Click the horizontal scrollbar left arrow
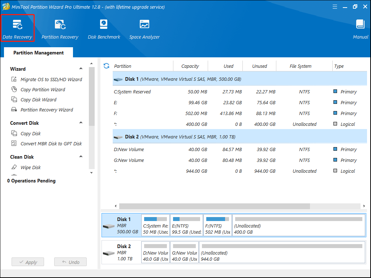Image resolution: width=371 pixels, height=278 pixels. click(x=116, y=206)
